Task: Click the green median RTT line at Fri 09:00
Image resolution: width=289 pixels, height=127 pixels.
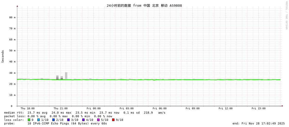Action: pos(193,80)
